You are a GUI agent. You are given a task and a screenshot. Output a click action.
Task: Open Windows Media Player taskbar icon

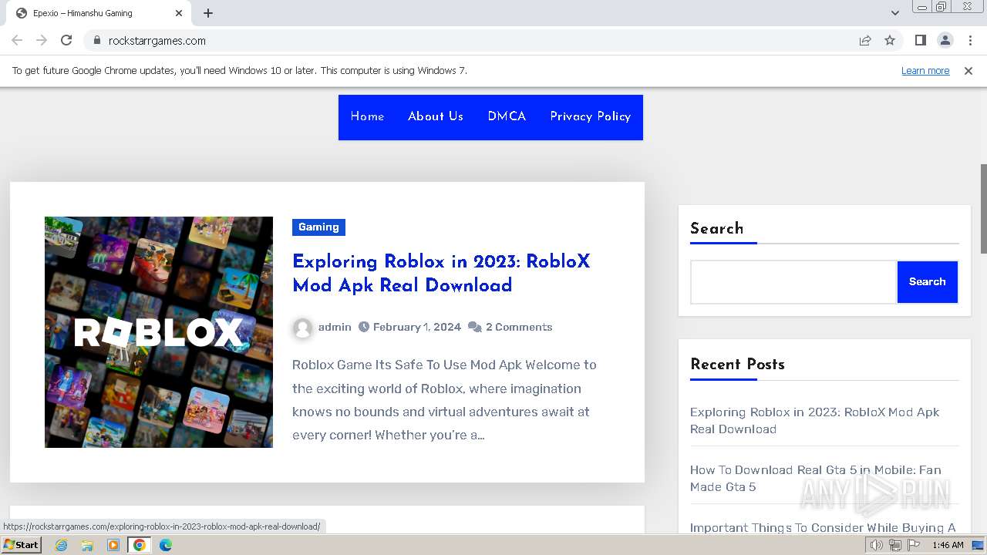113,545
